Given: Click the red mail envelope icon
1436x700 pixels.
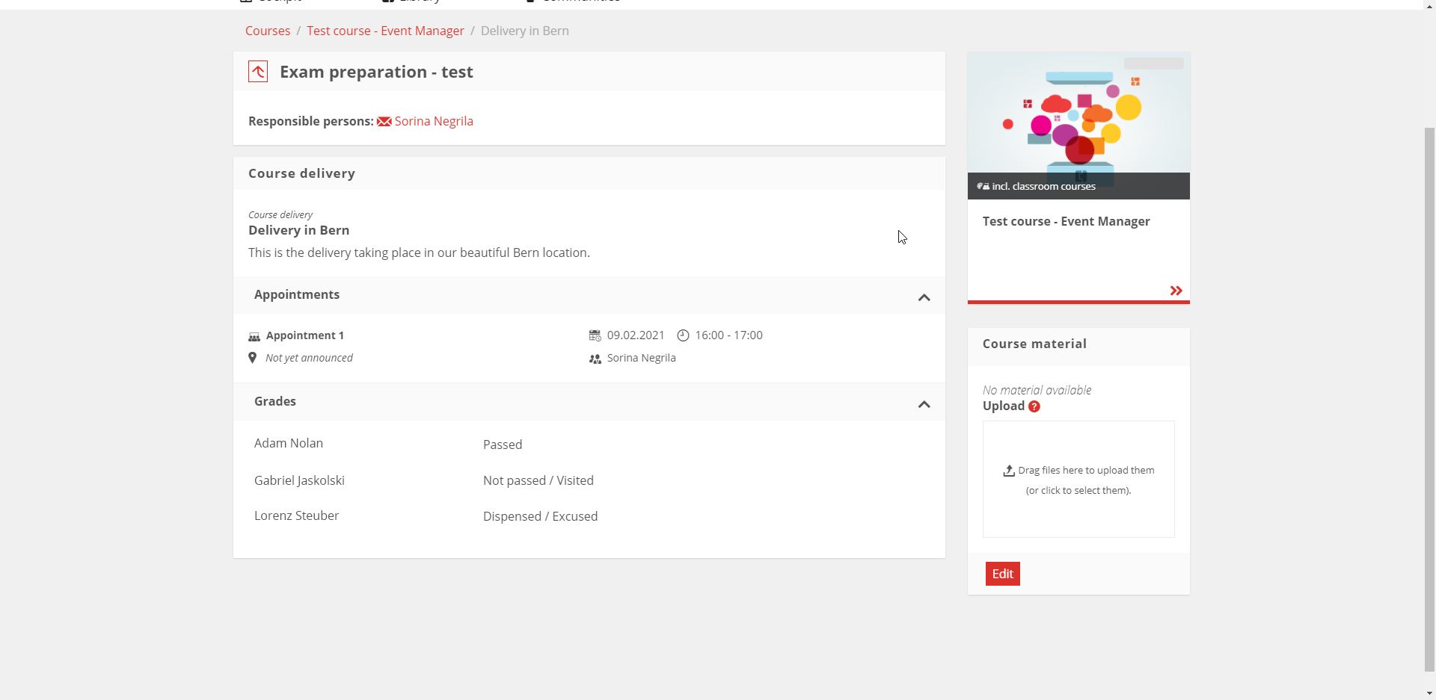Looking at the screenshot, I should [384, 122].
